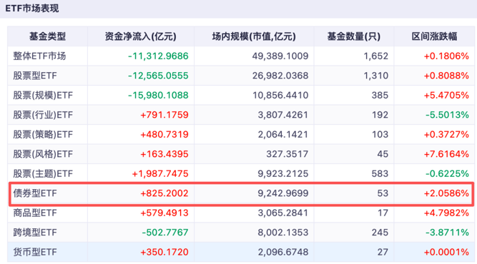The image size is (477, 264).
Task: Open the 商品型ETF row
Action: (x=241, y=213)
